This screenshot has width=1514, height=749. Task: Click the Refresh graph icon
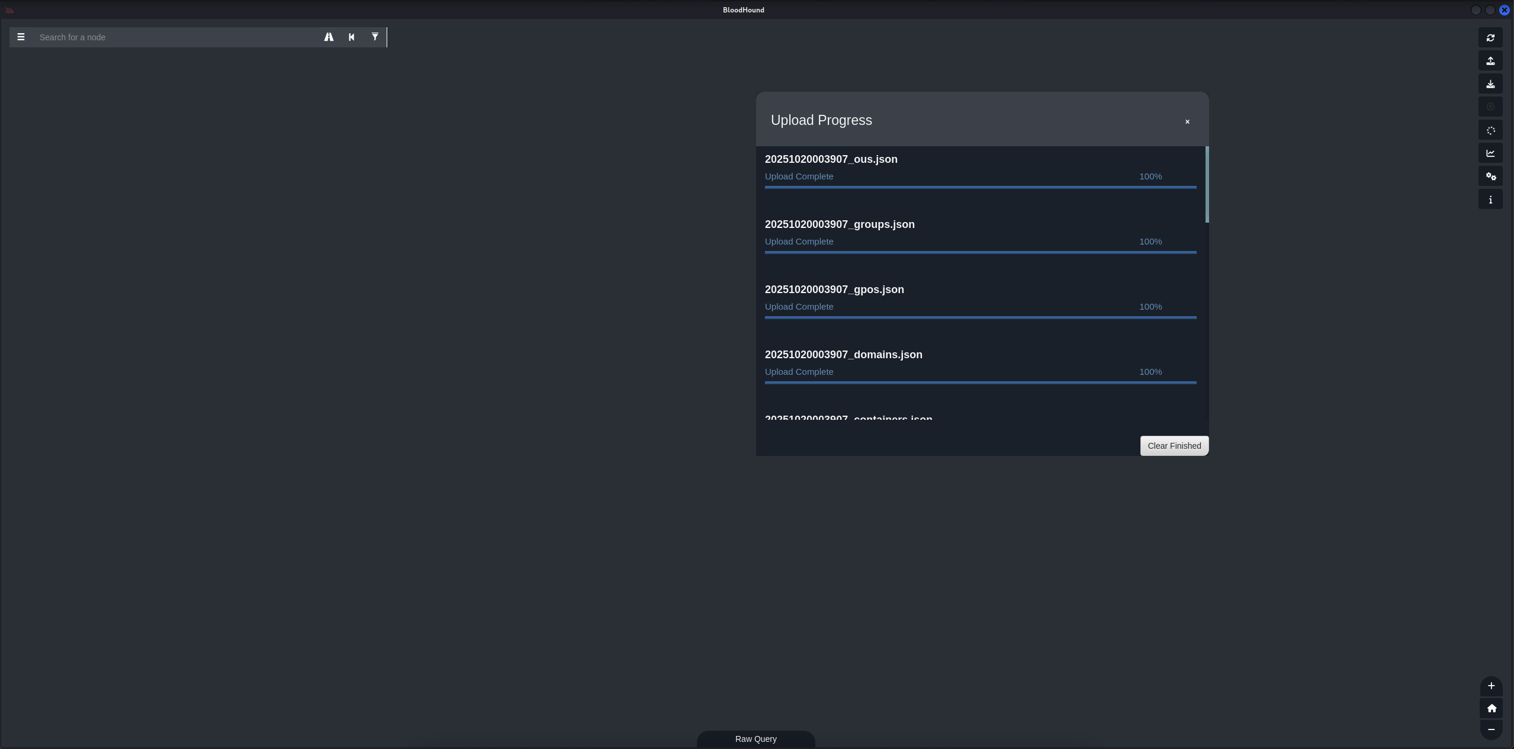[1490, 38]
